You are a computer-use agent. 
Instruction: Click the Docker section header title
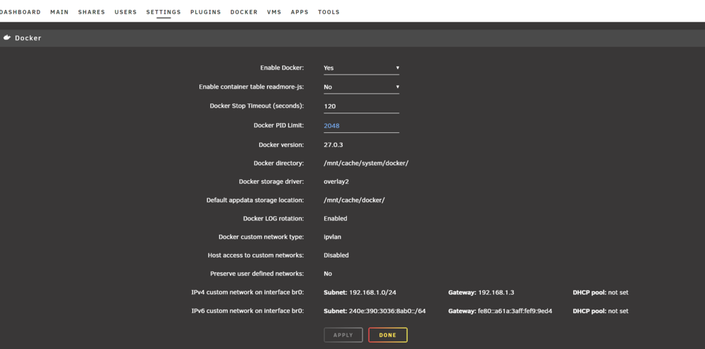pos(28,38)
